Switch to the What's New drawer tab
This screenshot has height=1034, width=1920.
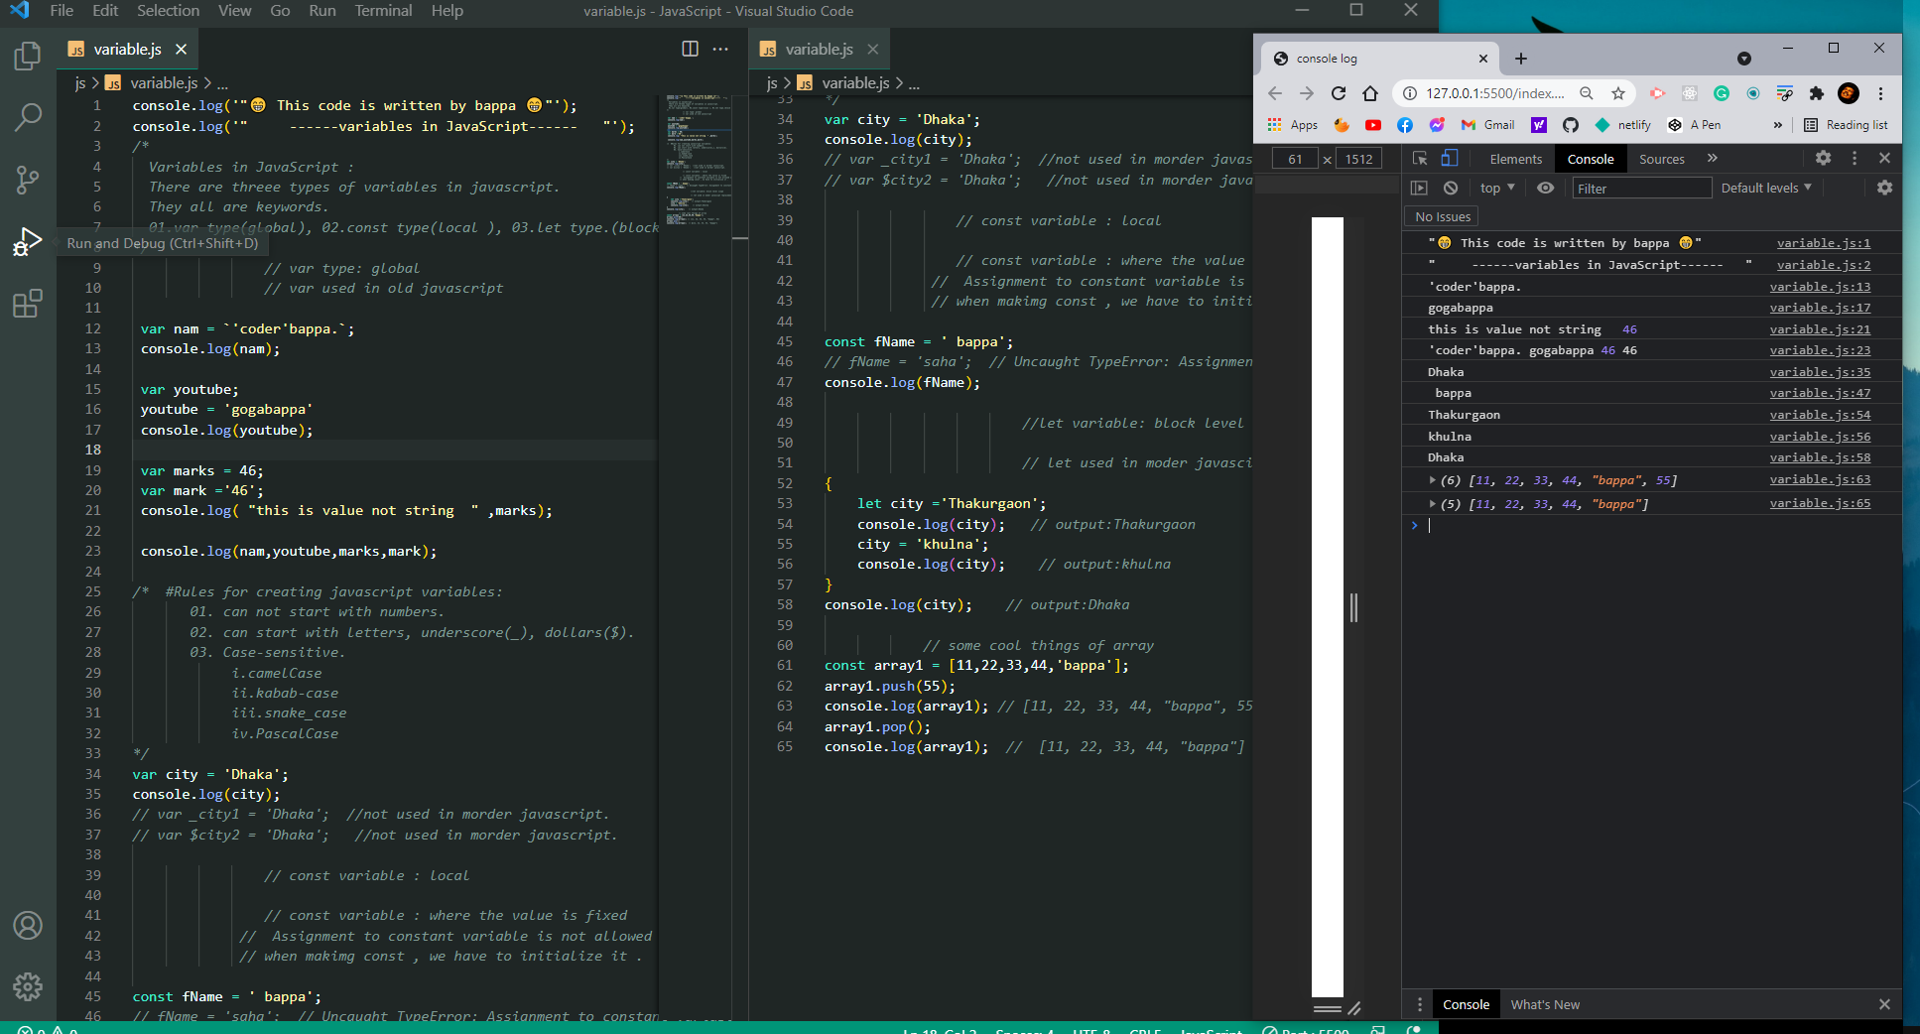click(1545, 1004)
